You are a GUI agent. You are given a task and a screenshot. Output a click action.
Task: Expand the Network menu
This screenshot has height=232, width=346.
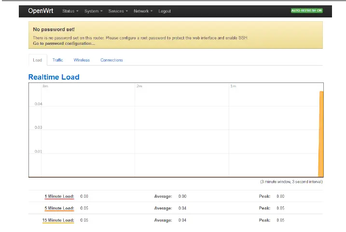[x=143, y=11]
